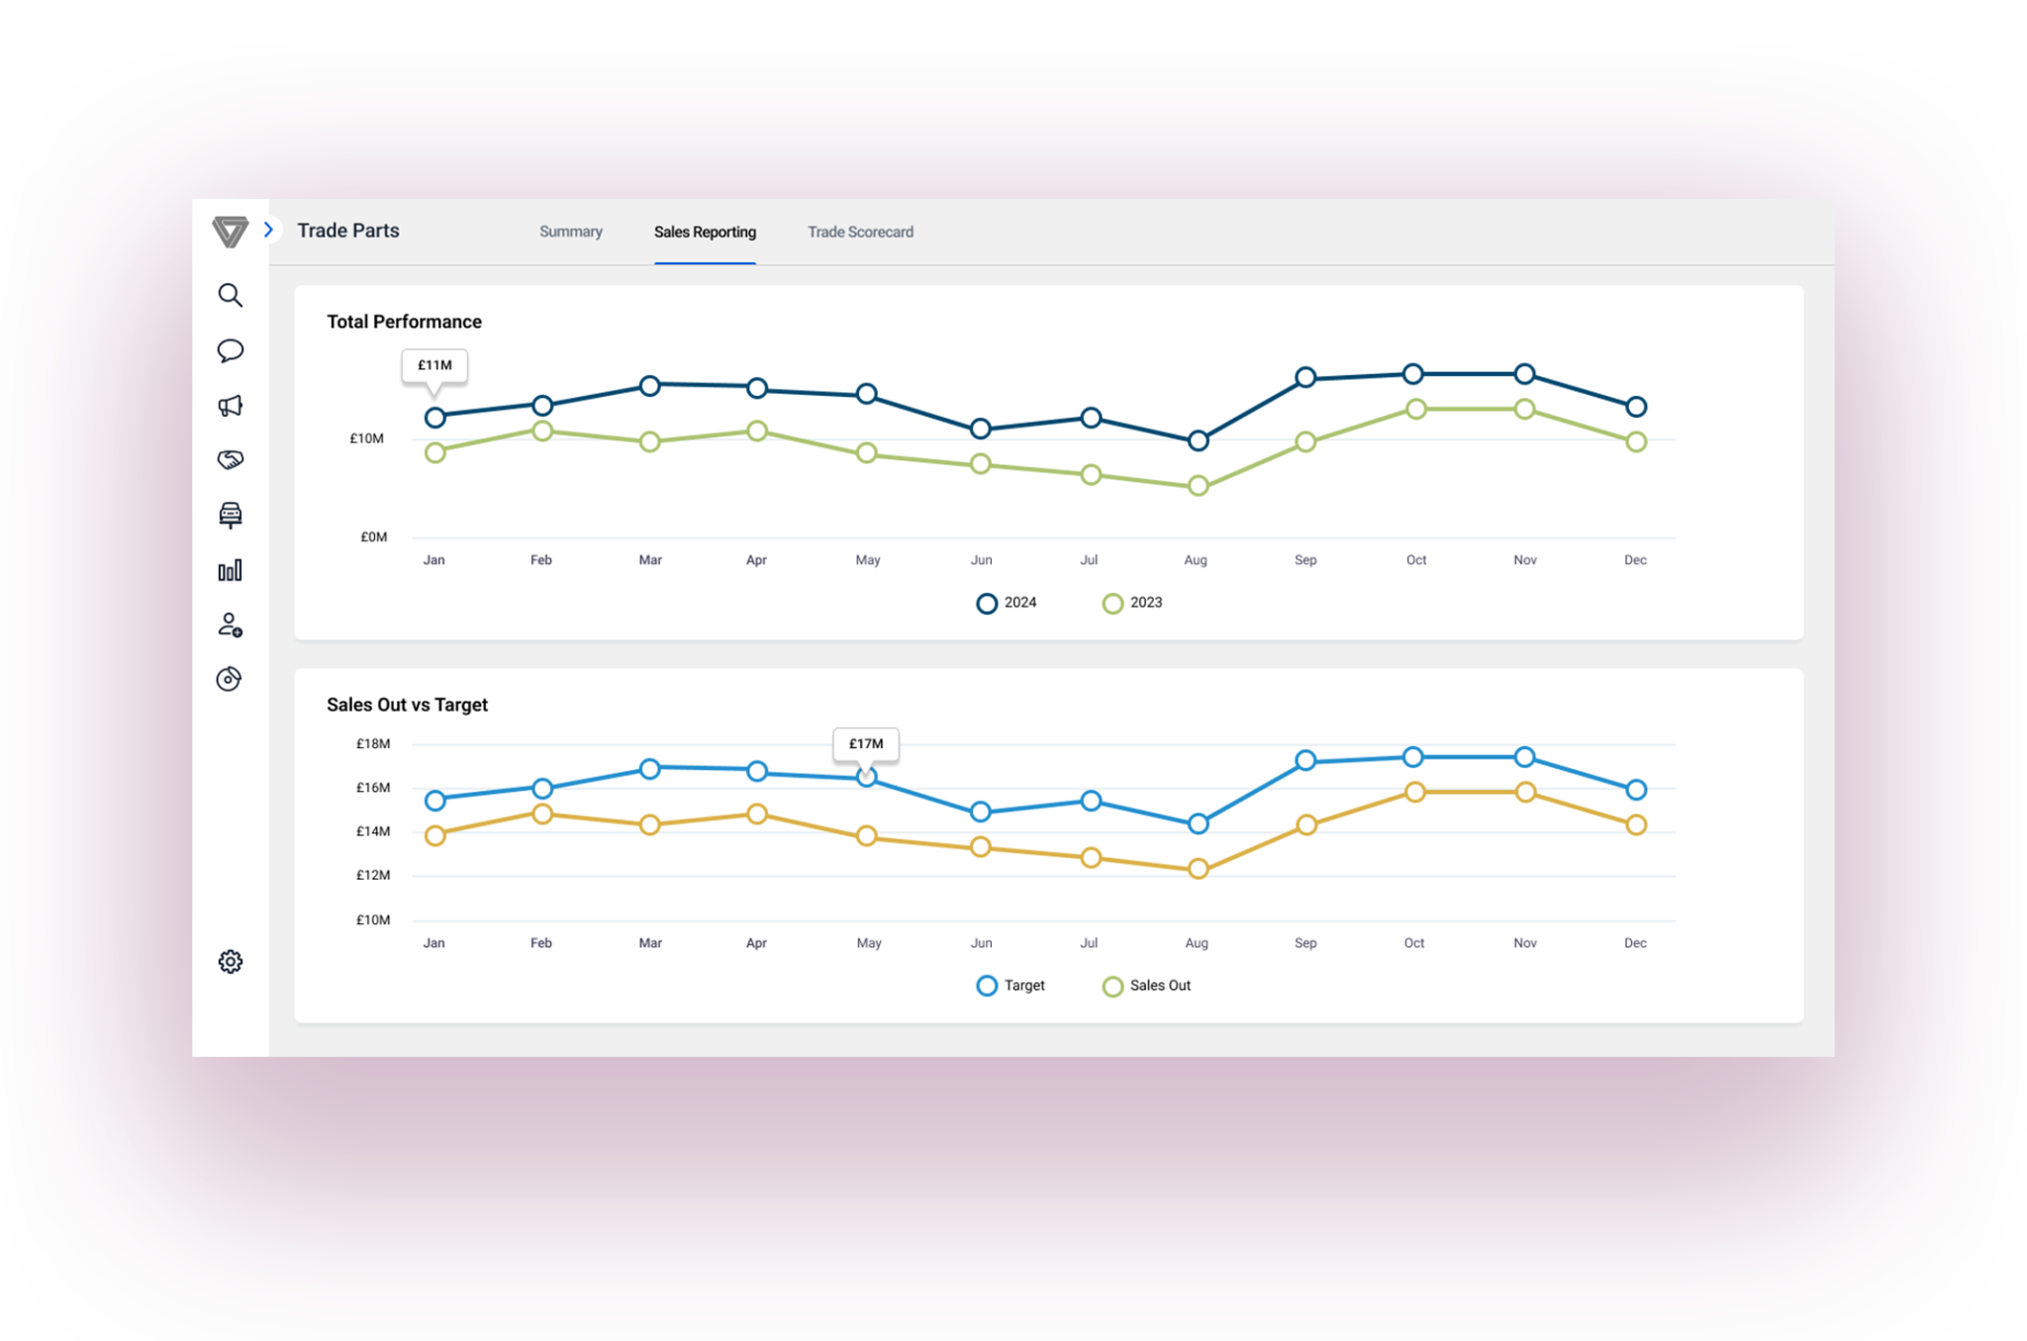The width and height of the screenshot is (2027, 1341).
Task: Click the Target May data point with £17M tooltip
Action: coord(866,778)
